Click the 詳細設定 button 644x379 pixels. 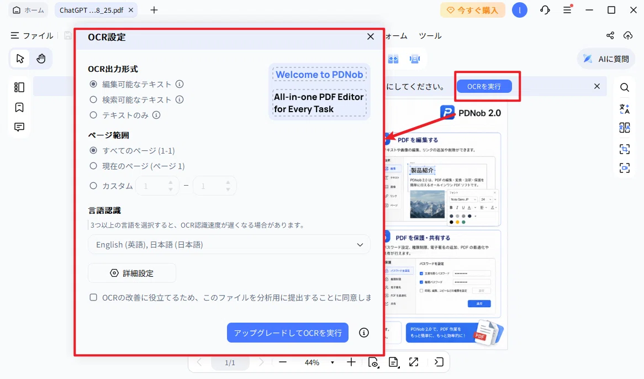pos(132,273)
